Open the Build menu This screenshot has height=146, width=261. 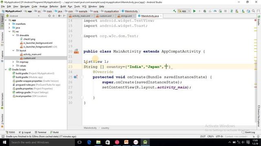63,6
